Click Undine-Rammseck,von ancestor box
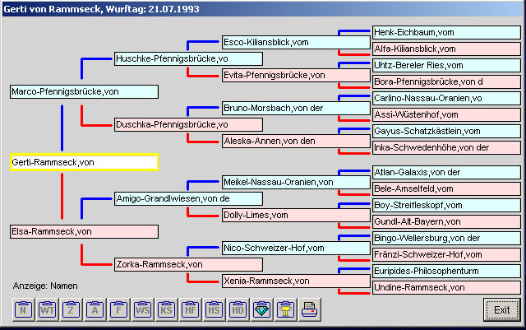Viewport: 526px width, 330px height. pos(445,287)
